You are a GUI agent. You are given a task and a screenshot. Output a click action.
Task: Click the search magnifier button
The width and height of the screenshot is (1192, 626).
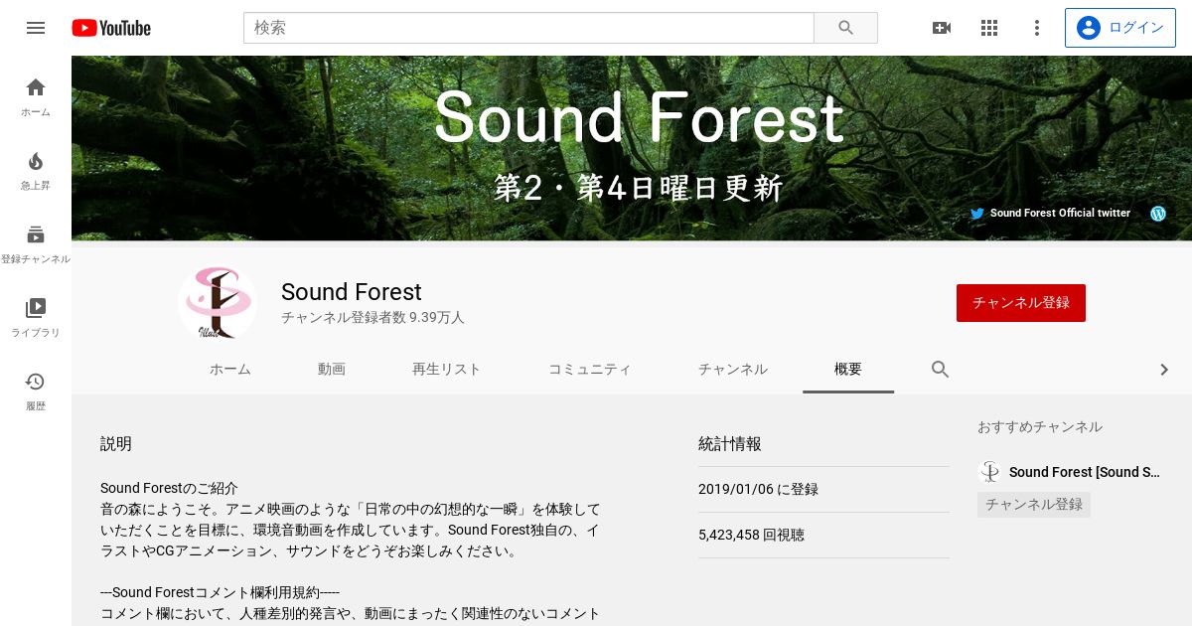pos(845,28)
